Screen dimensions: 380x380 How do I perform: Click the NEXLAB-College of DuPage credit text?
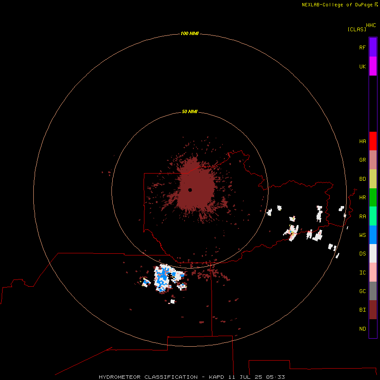click(x=337, y=5)
